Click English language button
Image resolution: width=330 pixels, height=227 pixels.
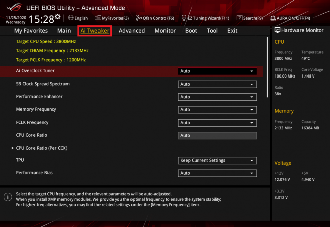(x=78, y=18)
